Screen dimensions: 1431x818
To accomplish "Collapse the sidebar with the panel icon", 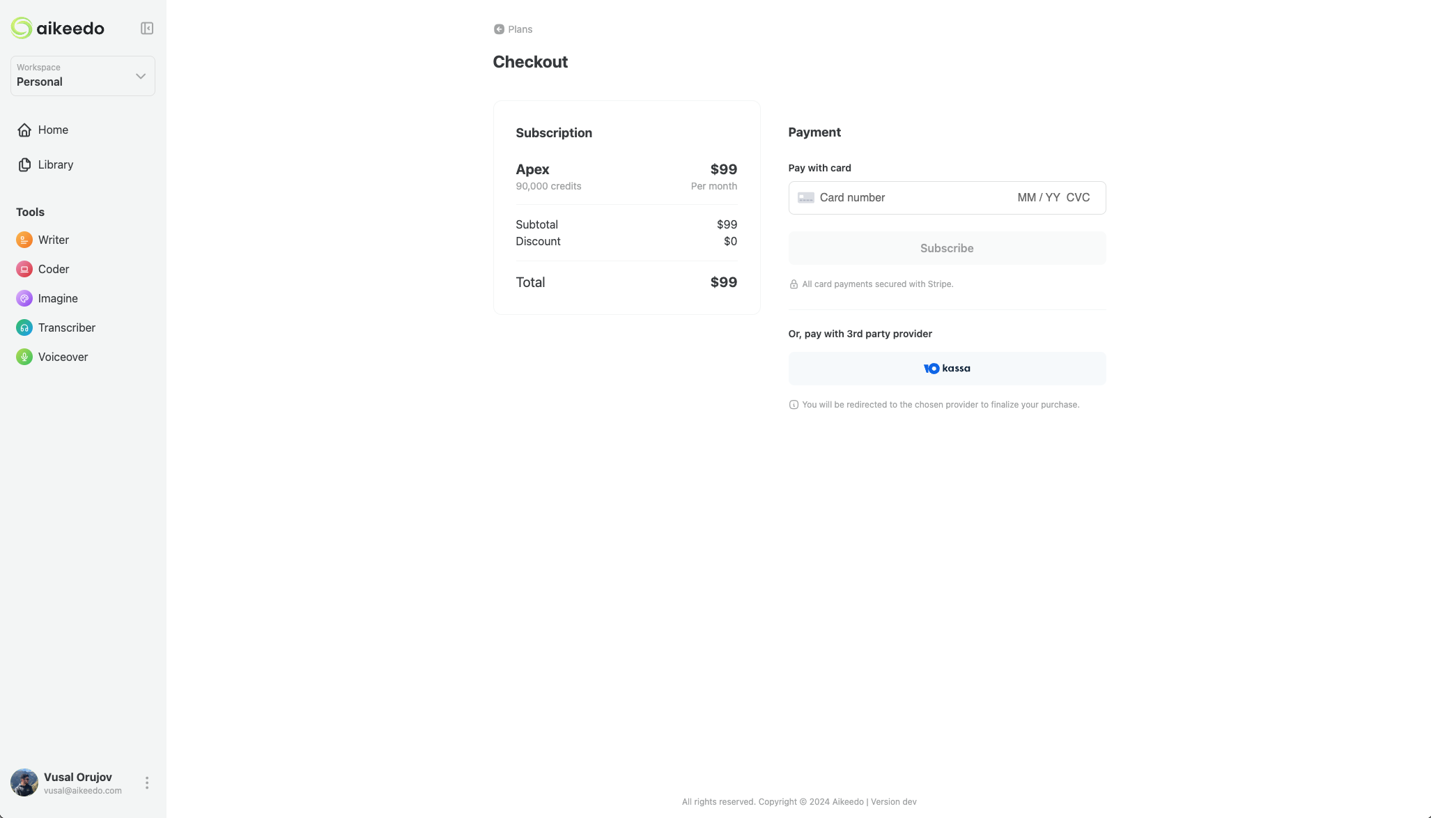I will (146, 28).
